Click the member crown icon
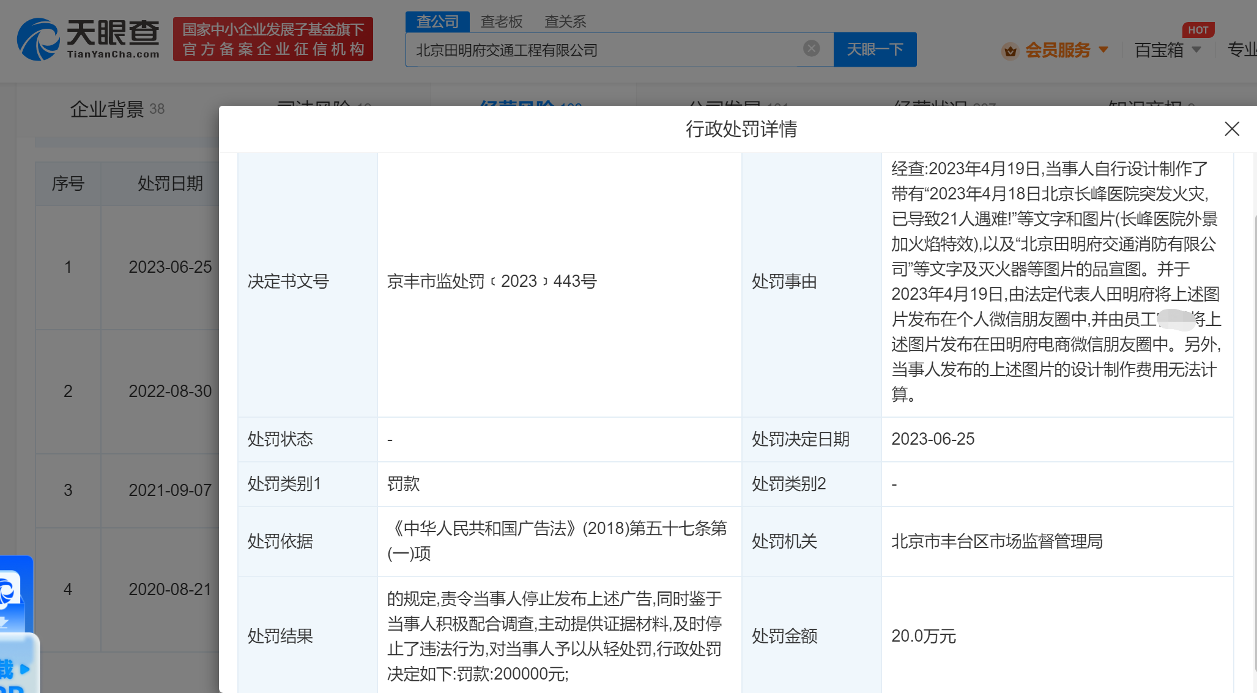The width and height of the screenshot is (1257, 693). pos(1010,51)
